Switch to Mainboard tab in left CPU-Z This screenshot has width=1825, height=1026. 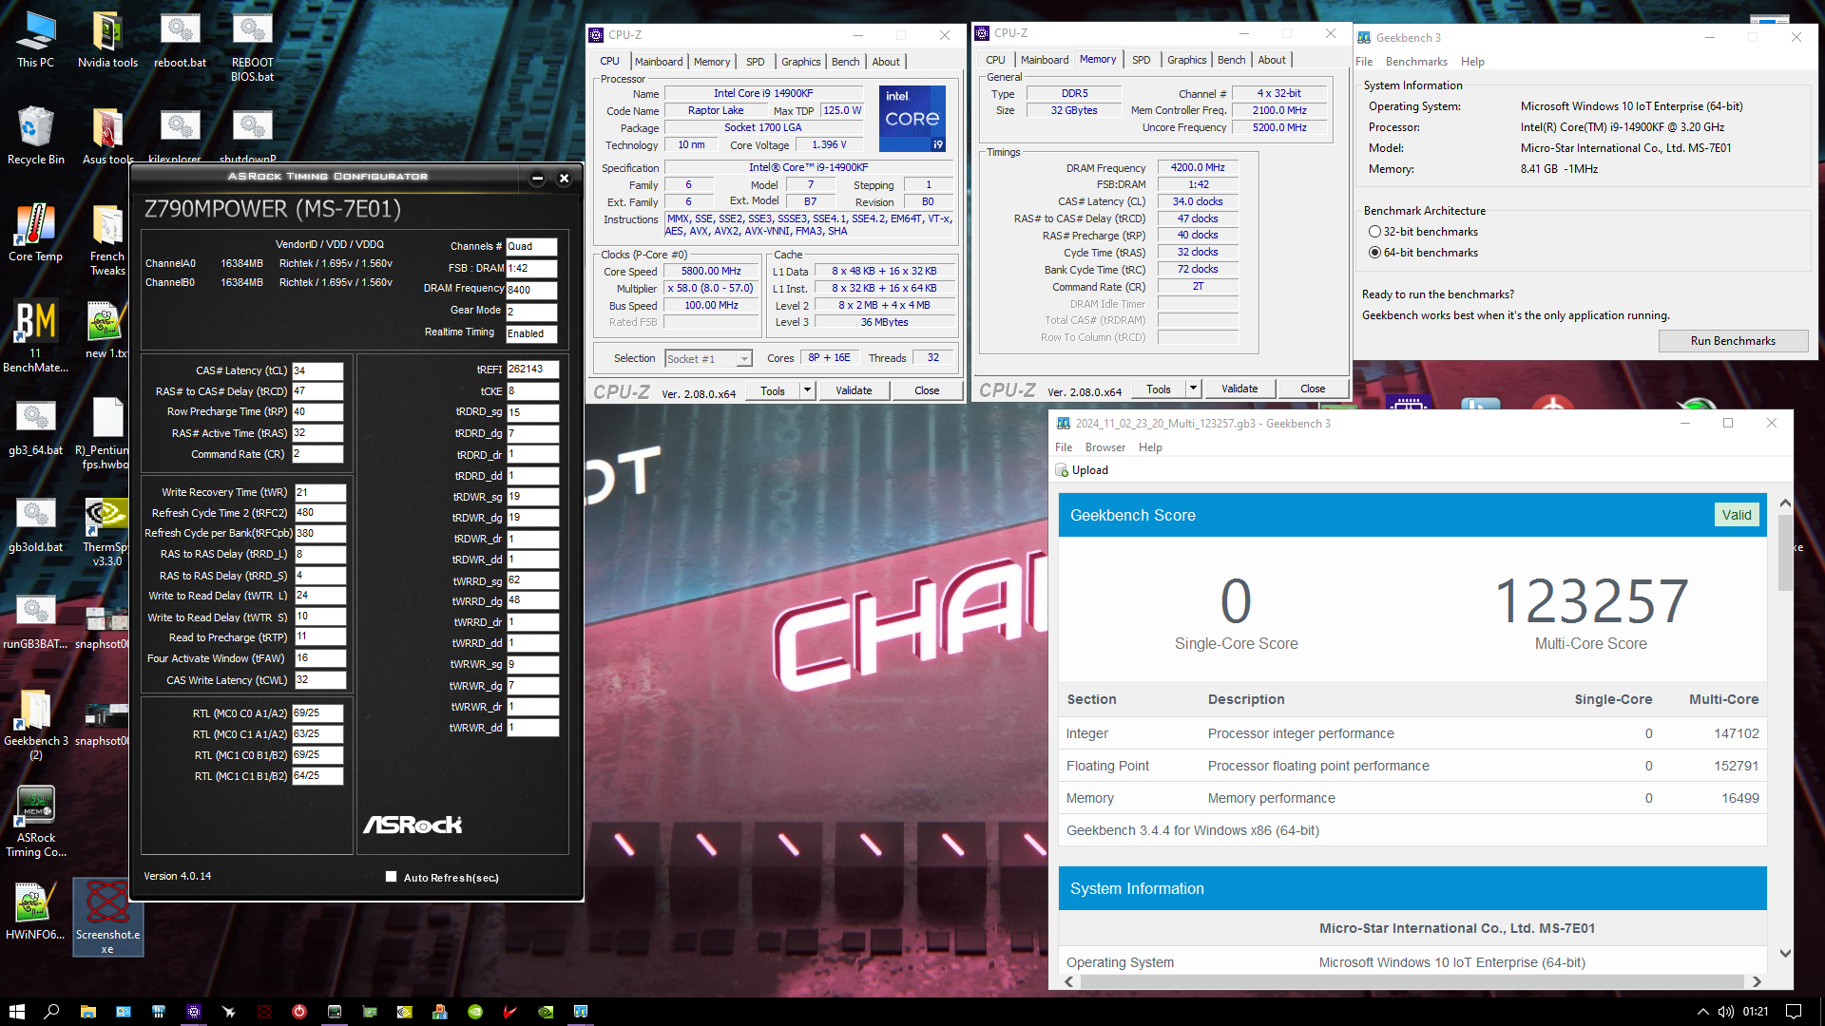coord(659,62)
